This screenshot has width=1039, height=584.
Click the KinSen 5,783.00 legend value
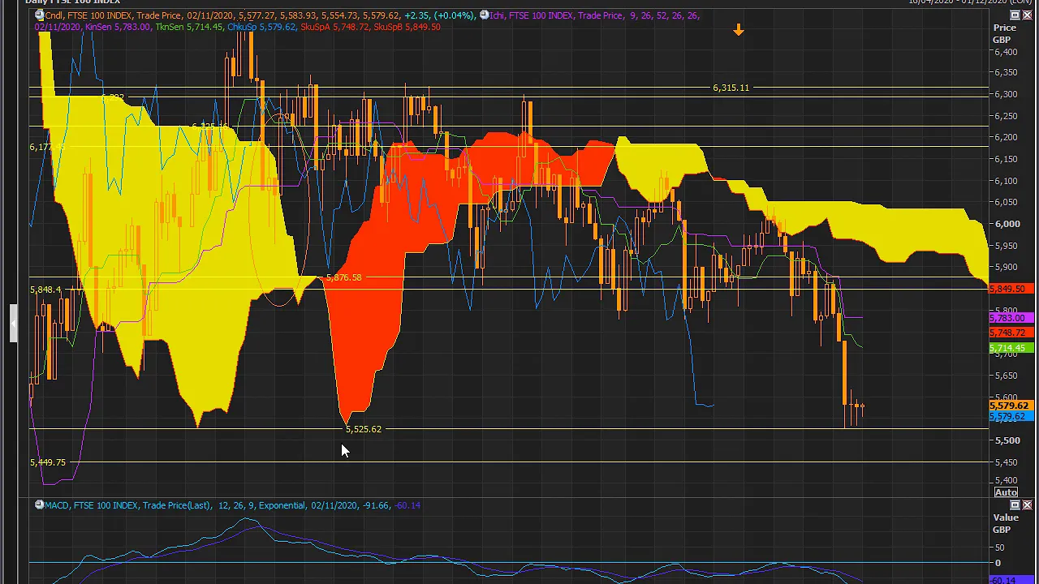(118, 27)
